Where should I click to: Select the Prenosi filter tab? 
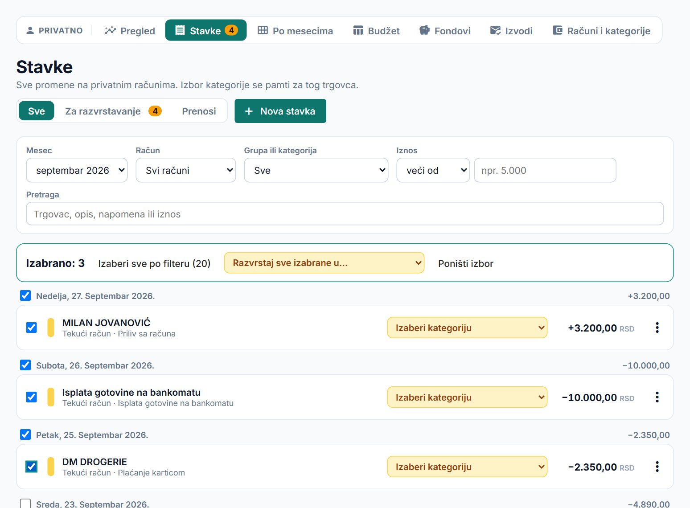point(199,111)
